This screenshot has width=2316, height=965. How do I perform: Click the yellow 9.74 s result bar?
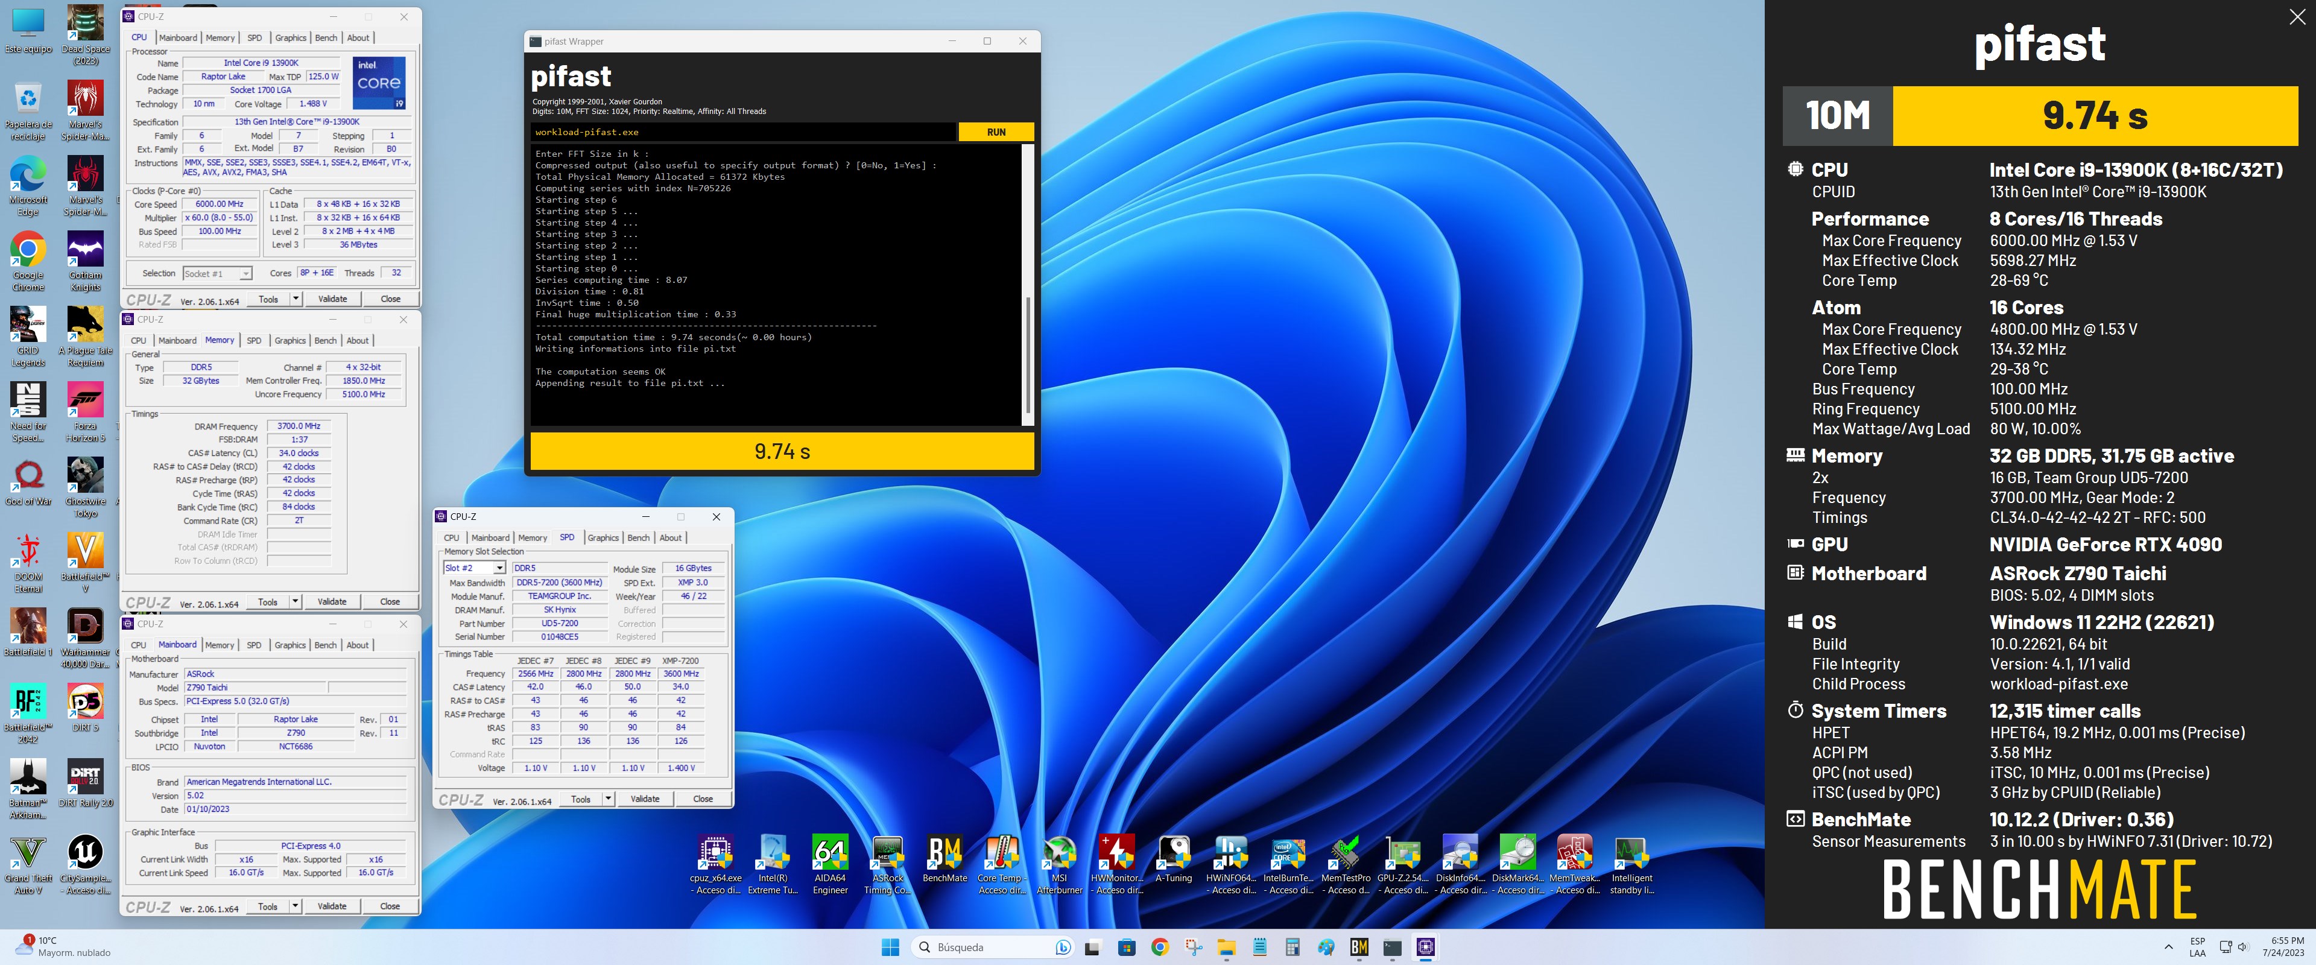pyautogui.click(x=782, y=452)
